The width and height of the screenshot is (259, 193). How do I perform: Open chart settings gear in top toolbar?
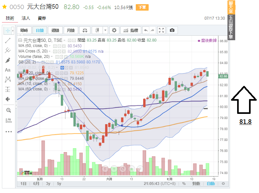pos(114,30)
